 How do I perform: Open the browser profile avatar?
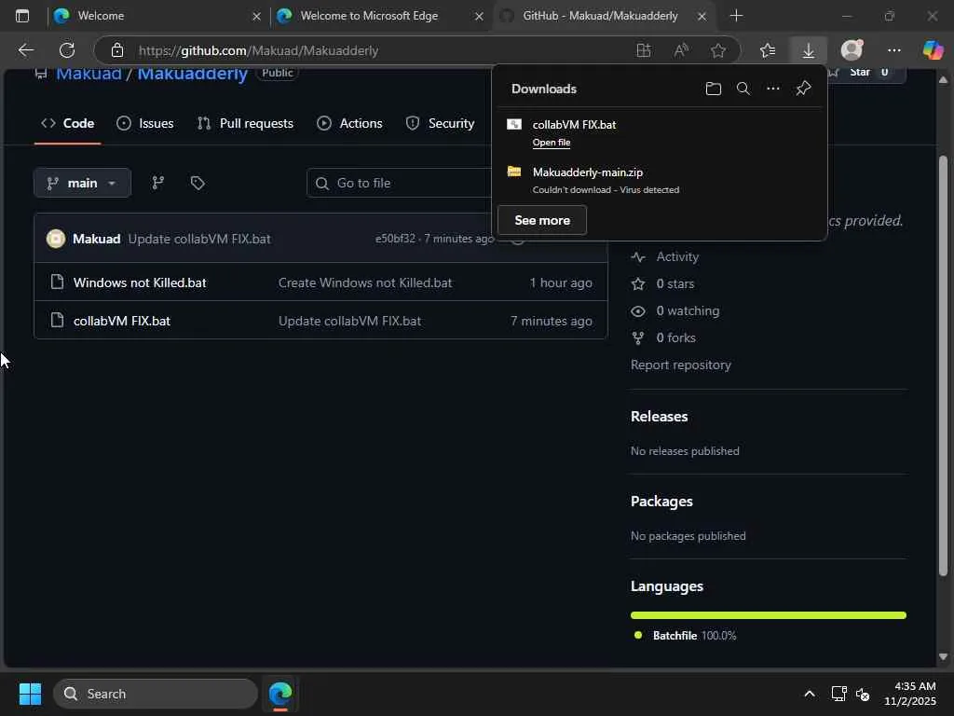click(852, 50)
